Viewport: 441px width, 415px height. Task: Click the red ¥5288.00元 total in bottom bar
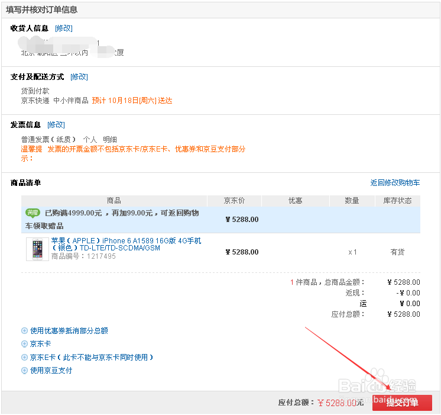[x=341, y=403]
